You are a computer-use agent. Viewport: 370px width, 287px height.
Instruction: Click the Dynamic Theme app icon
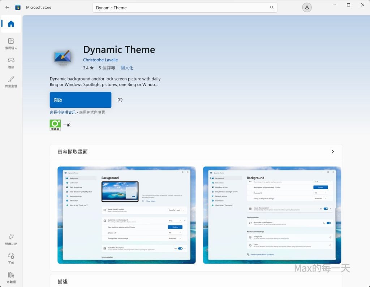pyautogui.click(x=63, y=58)
